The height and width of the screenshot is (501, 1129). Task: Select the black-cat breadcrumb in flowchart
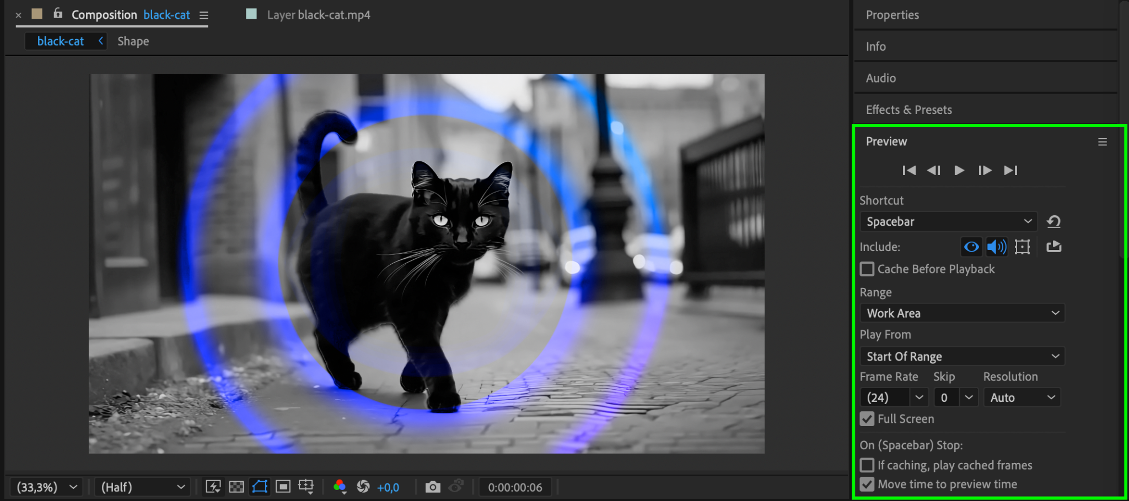click(61, 41)
